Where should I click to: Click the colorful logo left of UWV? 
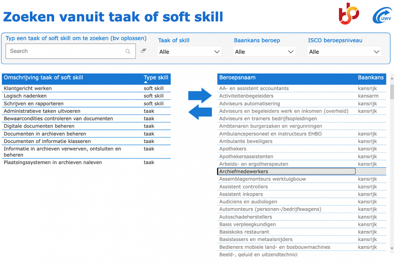[349, 13]
